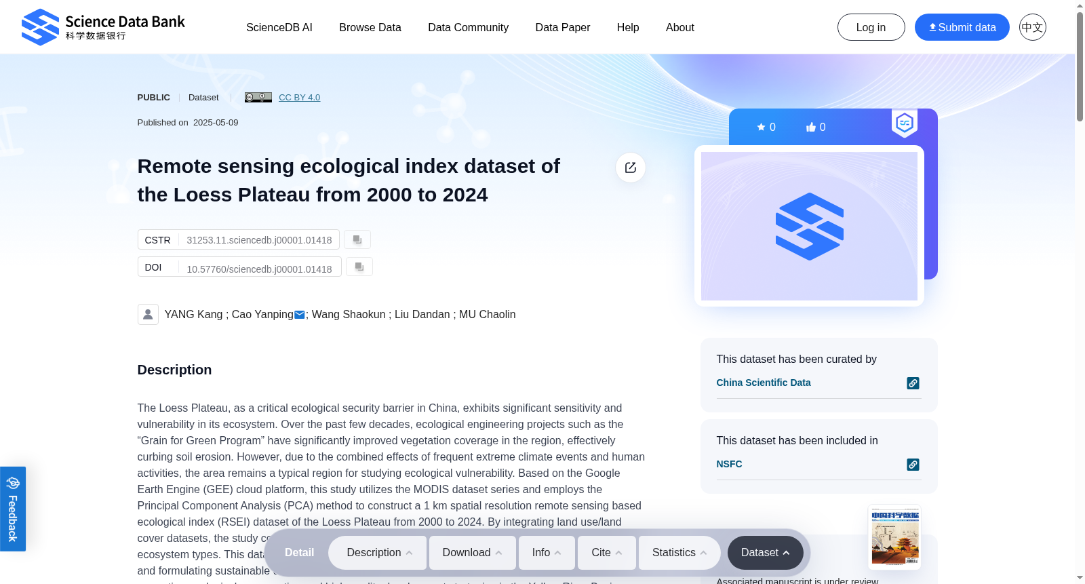Click author name Wang Shaokun

pos(349,314)
